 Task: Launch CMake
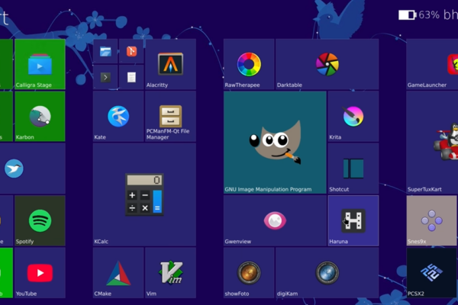[118, 272]
